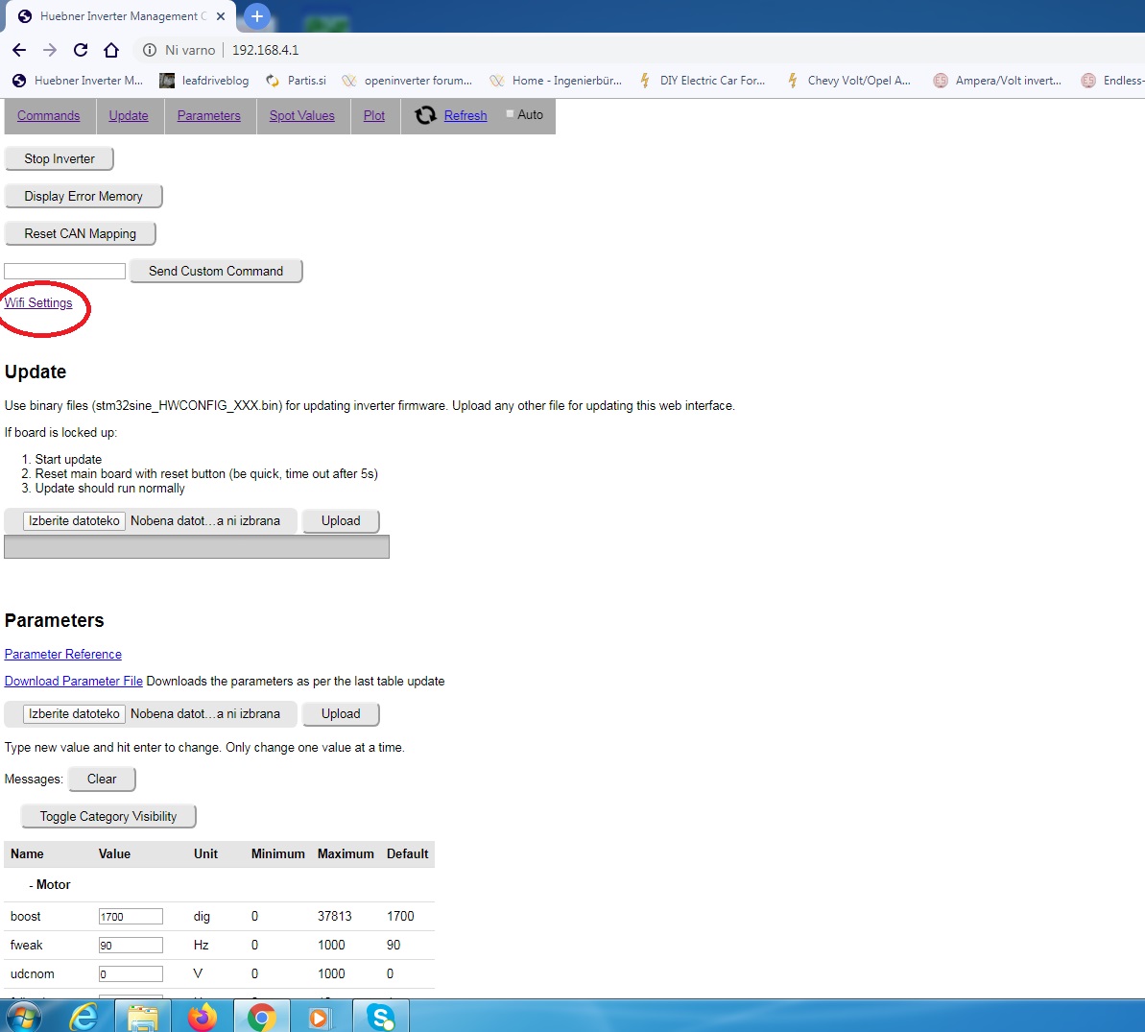The width and height of the screenshot is (1145, 1032).
Task: Open Skype from the taskbar
Action: 381,1016
